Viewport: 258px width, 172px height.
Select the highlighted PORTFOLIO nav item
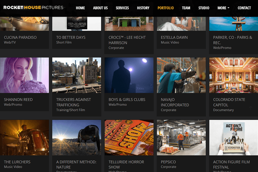tap(166, 8)
